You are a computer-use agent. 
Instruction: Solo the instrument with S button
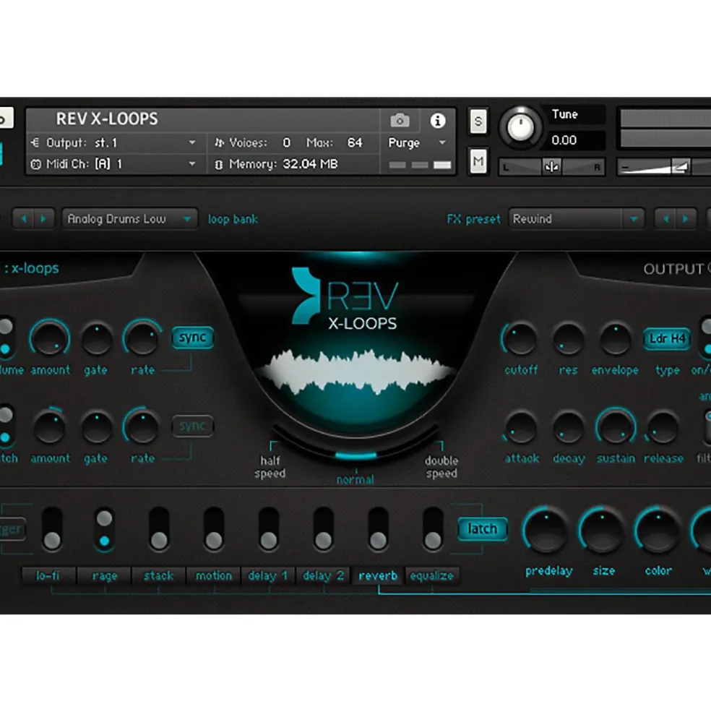(478, 121)
